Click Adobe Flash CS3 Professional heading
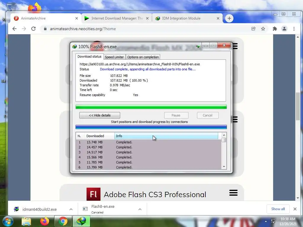The width and height of the screenshot is (303, 227). pyautogui.click(x=155, y=194)
